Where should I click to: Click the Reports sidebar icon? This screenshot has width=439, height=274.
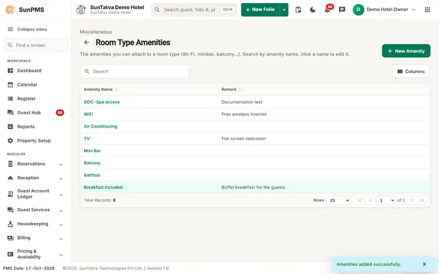(x=10, y=127)
